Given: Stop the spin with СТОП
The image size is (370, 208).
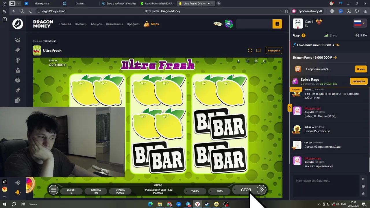Looking at the screenshot, I should (246, 190).
